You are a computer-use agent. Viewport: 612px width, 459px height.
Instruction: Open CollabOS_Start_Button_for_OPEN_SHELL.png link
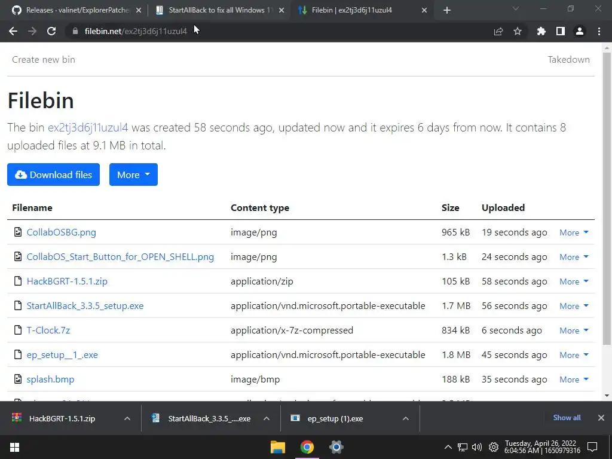[120, 257]
